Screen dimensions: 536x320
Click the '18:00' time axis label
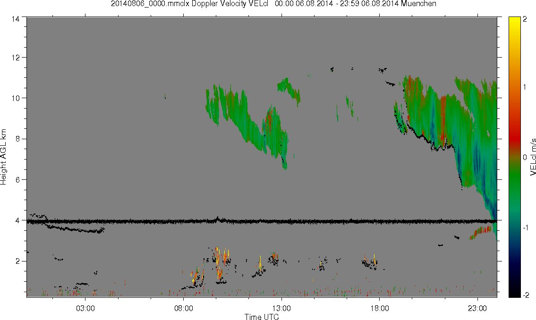(380, 308)
